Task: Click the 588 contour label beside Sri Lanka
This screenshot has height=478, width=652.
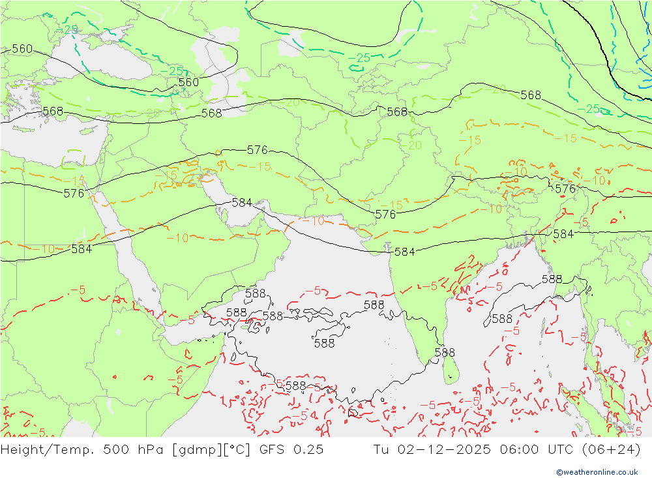Action: tap(445, 353)
